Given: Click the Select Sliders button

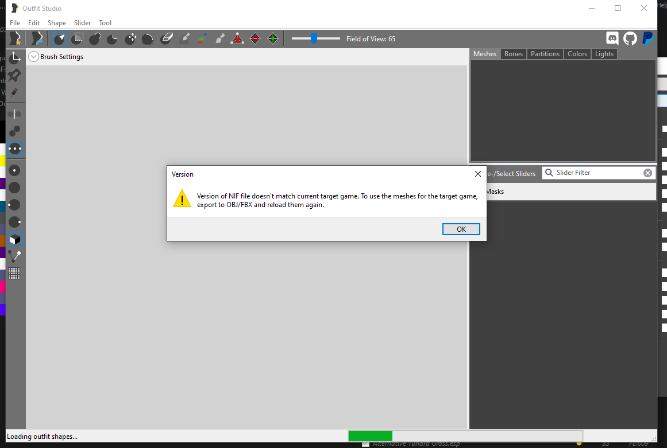Looking at the screenshot, I should tap(512, 174).
